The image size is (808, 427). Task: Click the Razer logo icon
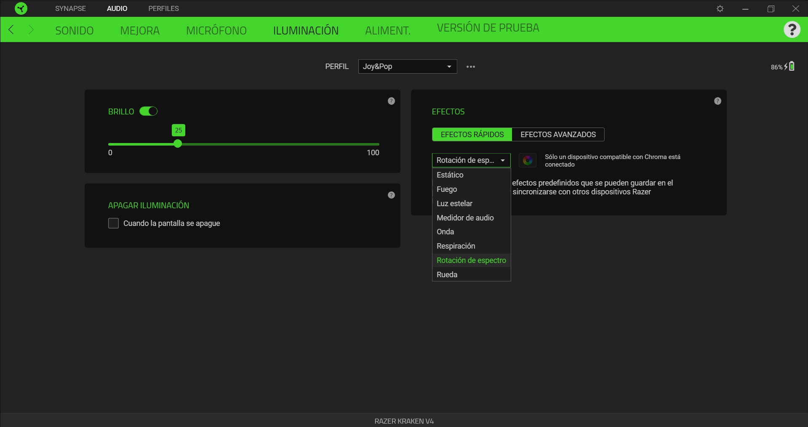[21, 8]
